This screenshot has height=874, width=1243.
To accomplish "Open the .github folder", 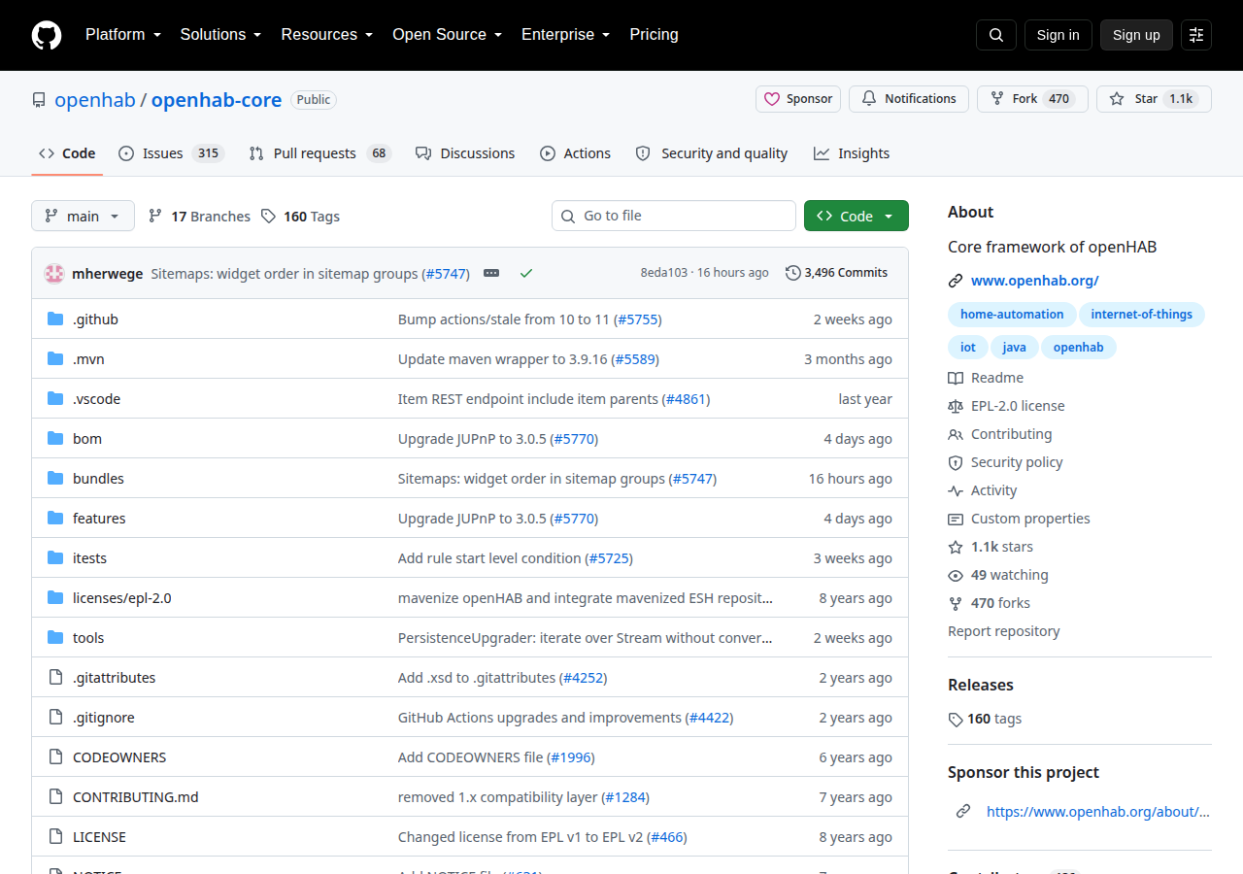I will [x=95, y=319].
